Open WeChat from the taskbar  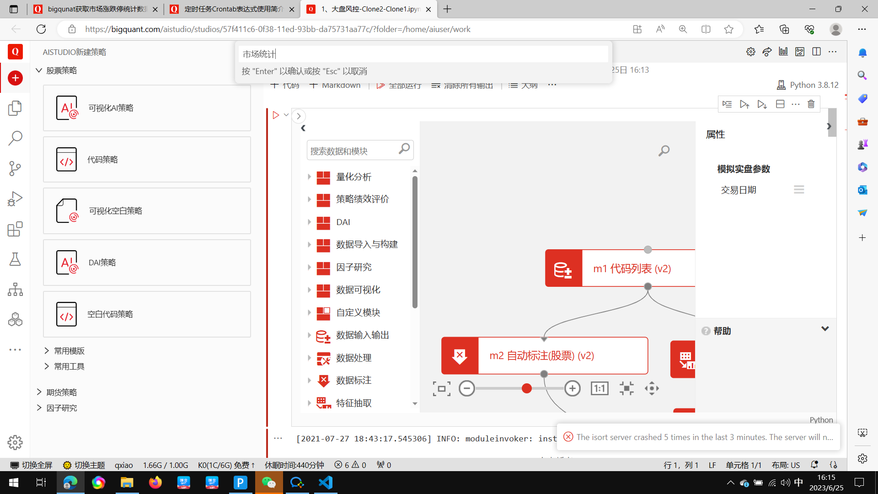269,483
